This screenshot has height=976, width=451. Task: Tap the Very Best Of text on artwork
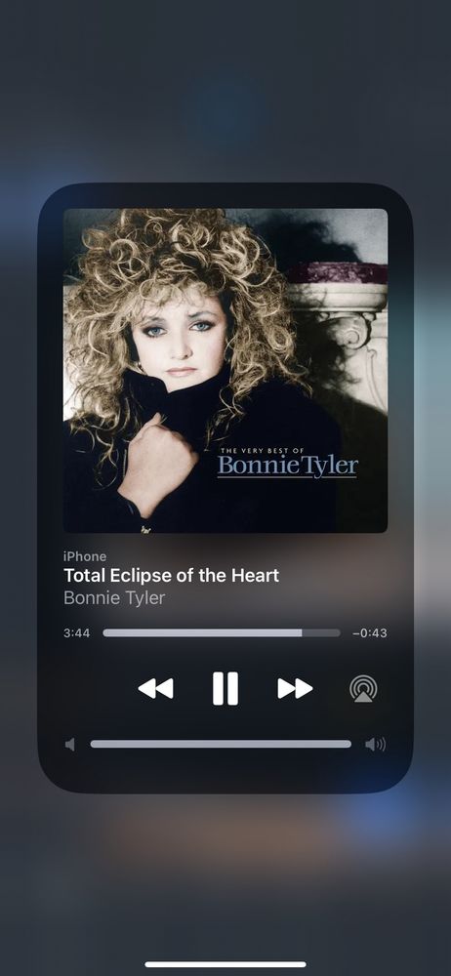pos(263,451)
